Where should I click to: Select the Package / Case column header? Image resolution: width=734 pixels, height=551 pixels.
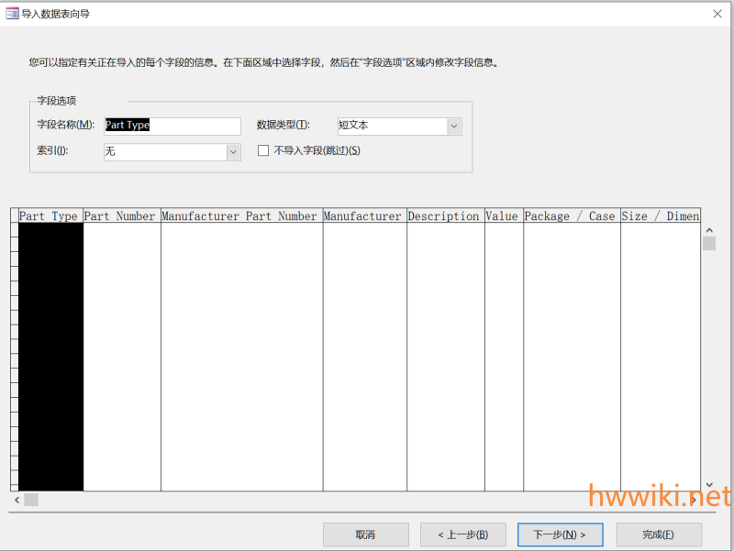571,216
